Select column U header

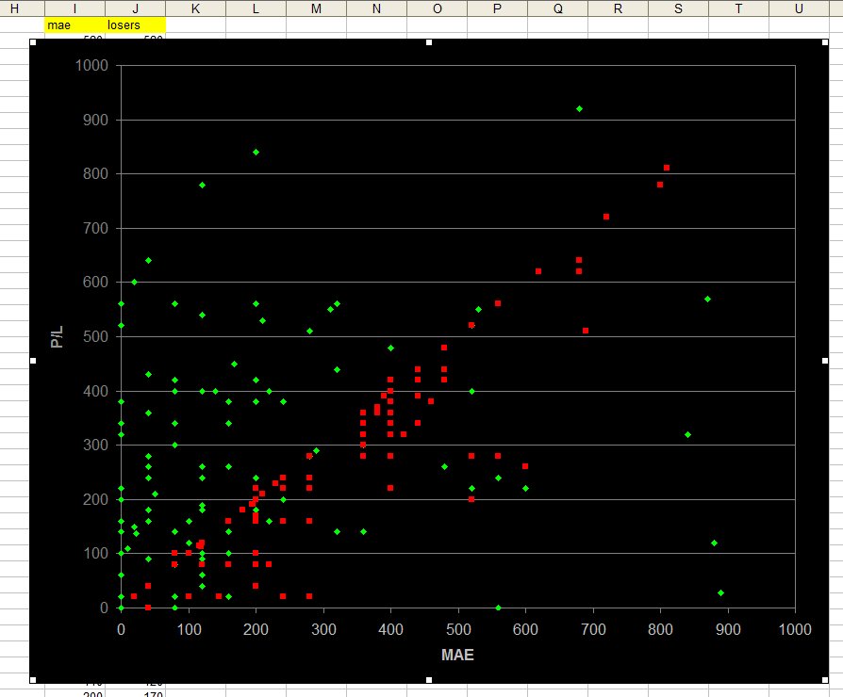[x=799, y=8]
